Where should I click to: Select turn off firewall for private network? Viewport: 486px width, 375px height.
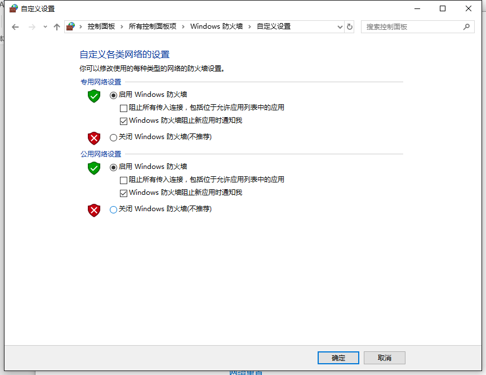pyautogui.click(x=113, y=137)
